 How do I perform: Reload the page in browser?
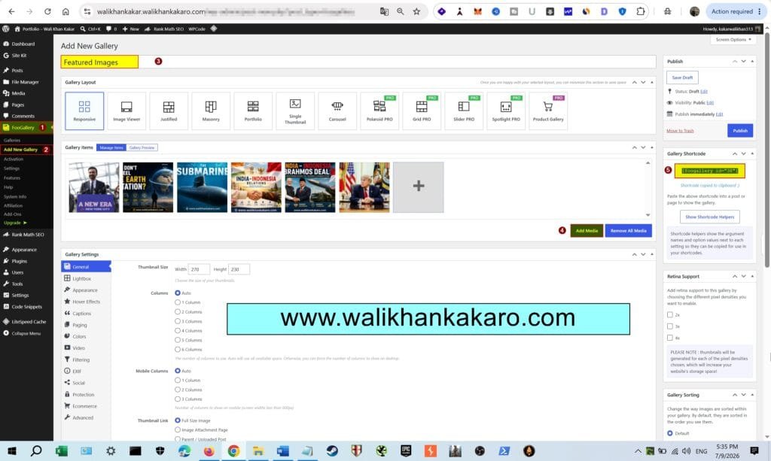point(47,11)
